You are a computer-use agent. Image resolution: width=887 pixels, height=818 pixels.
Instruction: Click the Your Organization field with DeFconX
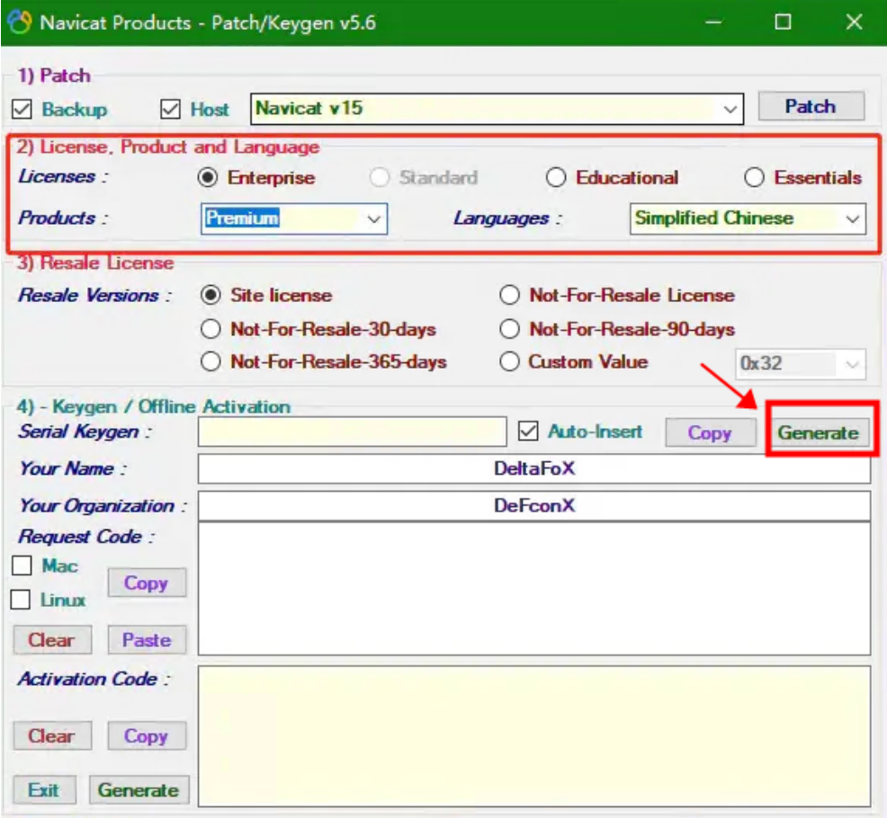click(x=534, y=505)
